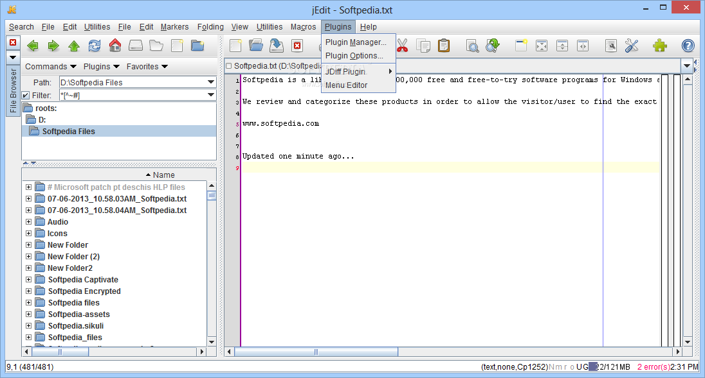Open the dockable panel menu arrow below the close button
Screen dimensions: 705x378
pos(13,57)
